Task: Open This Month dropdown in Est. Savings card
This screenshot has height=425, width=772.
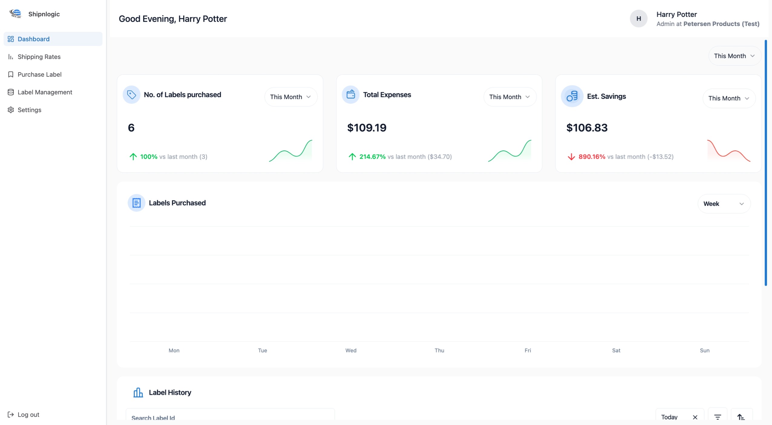Action: point(729,98)
